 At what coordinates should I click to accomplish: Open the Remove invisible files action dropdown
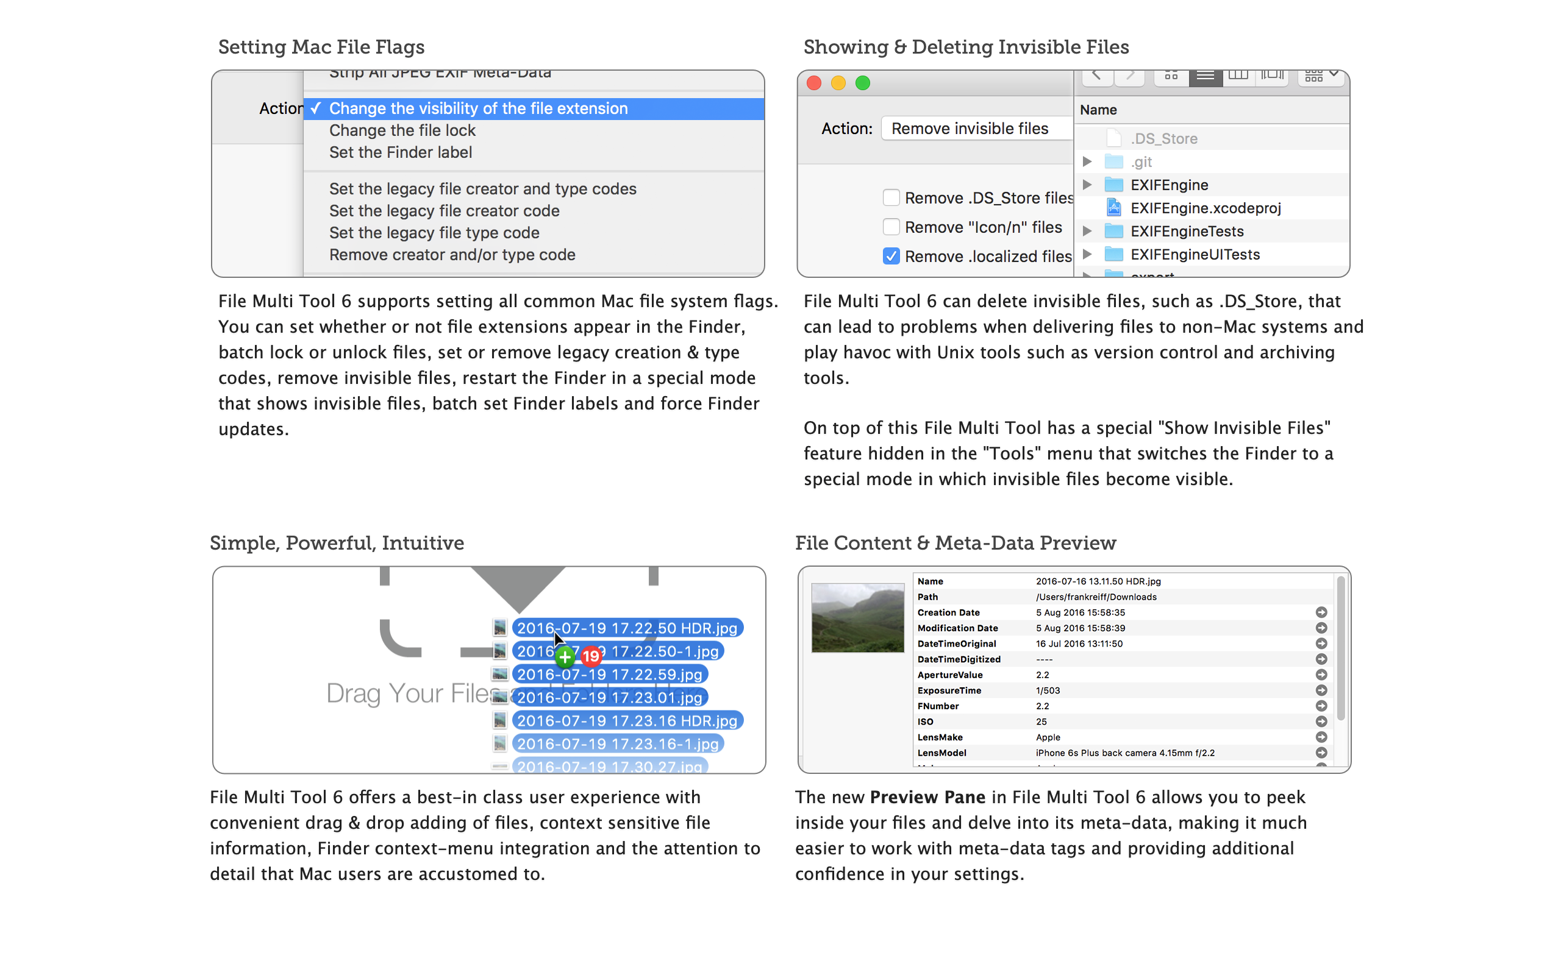point(975,129)
